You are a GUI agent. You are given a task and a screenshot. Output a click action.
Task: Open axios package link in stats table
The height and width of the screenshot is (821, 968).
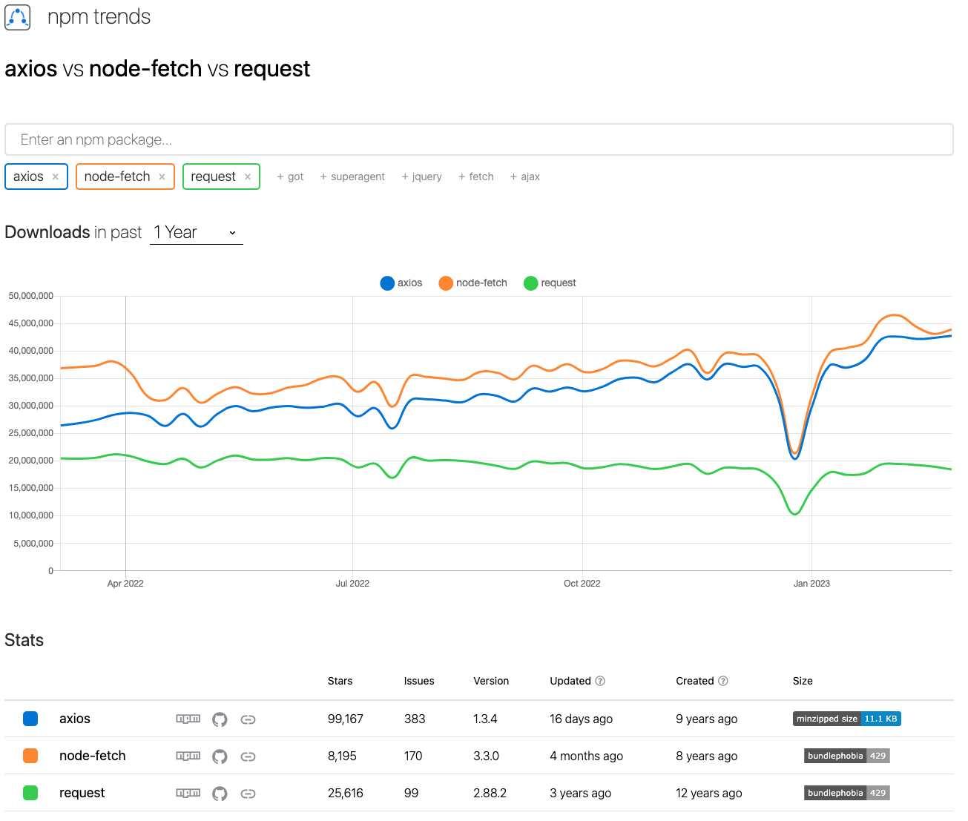[x=75, y=719]
